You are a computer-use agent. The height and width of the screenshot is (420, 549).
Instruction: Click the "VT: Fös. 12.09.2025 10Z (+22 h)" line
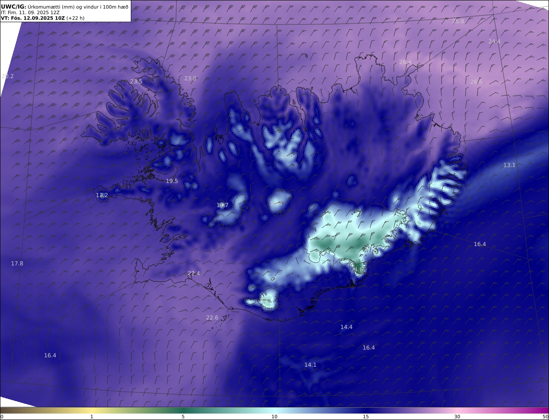coord(42,18)
